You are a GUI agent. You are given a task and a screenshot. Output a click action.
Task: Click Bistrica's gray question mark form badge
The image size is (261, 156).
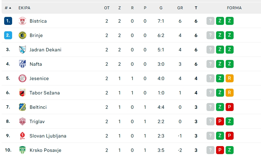[x=210, y=21]
